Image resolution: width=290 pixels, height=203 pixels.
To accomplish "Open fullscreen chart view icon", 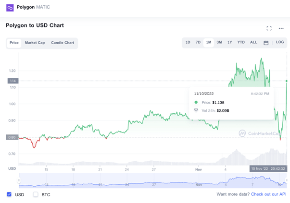I will 269,28.
